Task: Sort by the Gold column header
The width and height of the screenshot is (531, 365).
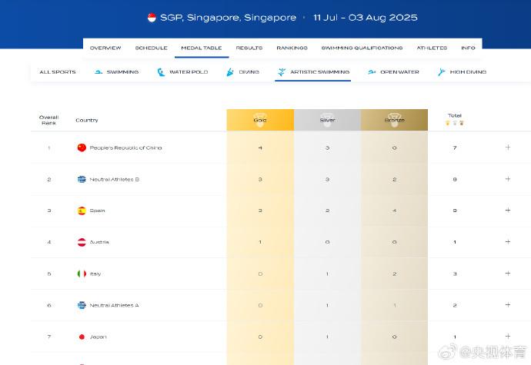Action: (x=260, y=120)
